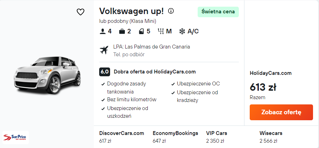The width and height of the screenshot is (319, 148).
Task: Click the air conditioning snowflake icon
Action: 182,31
